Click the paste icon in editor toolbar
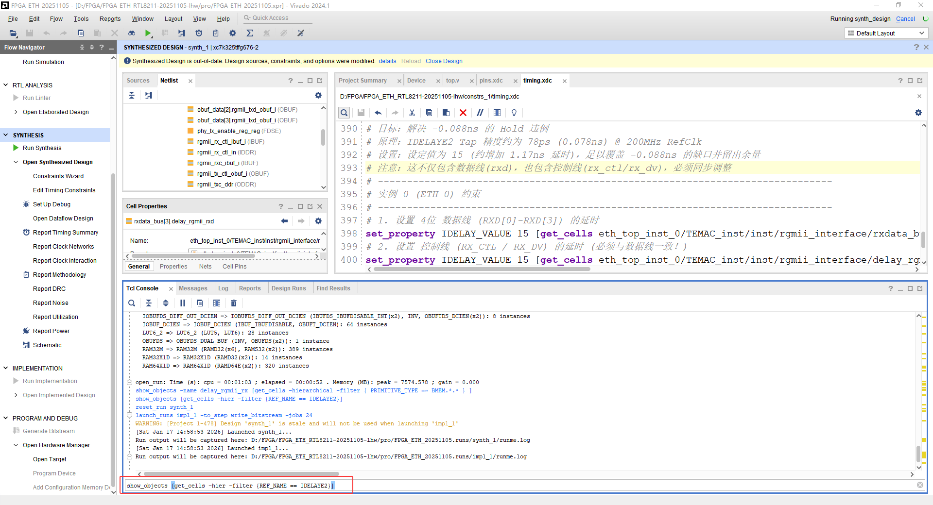 click(x=446, y=113)
